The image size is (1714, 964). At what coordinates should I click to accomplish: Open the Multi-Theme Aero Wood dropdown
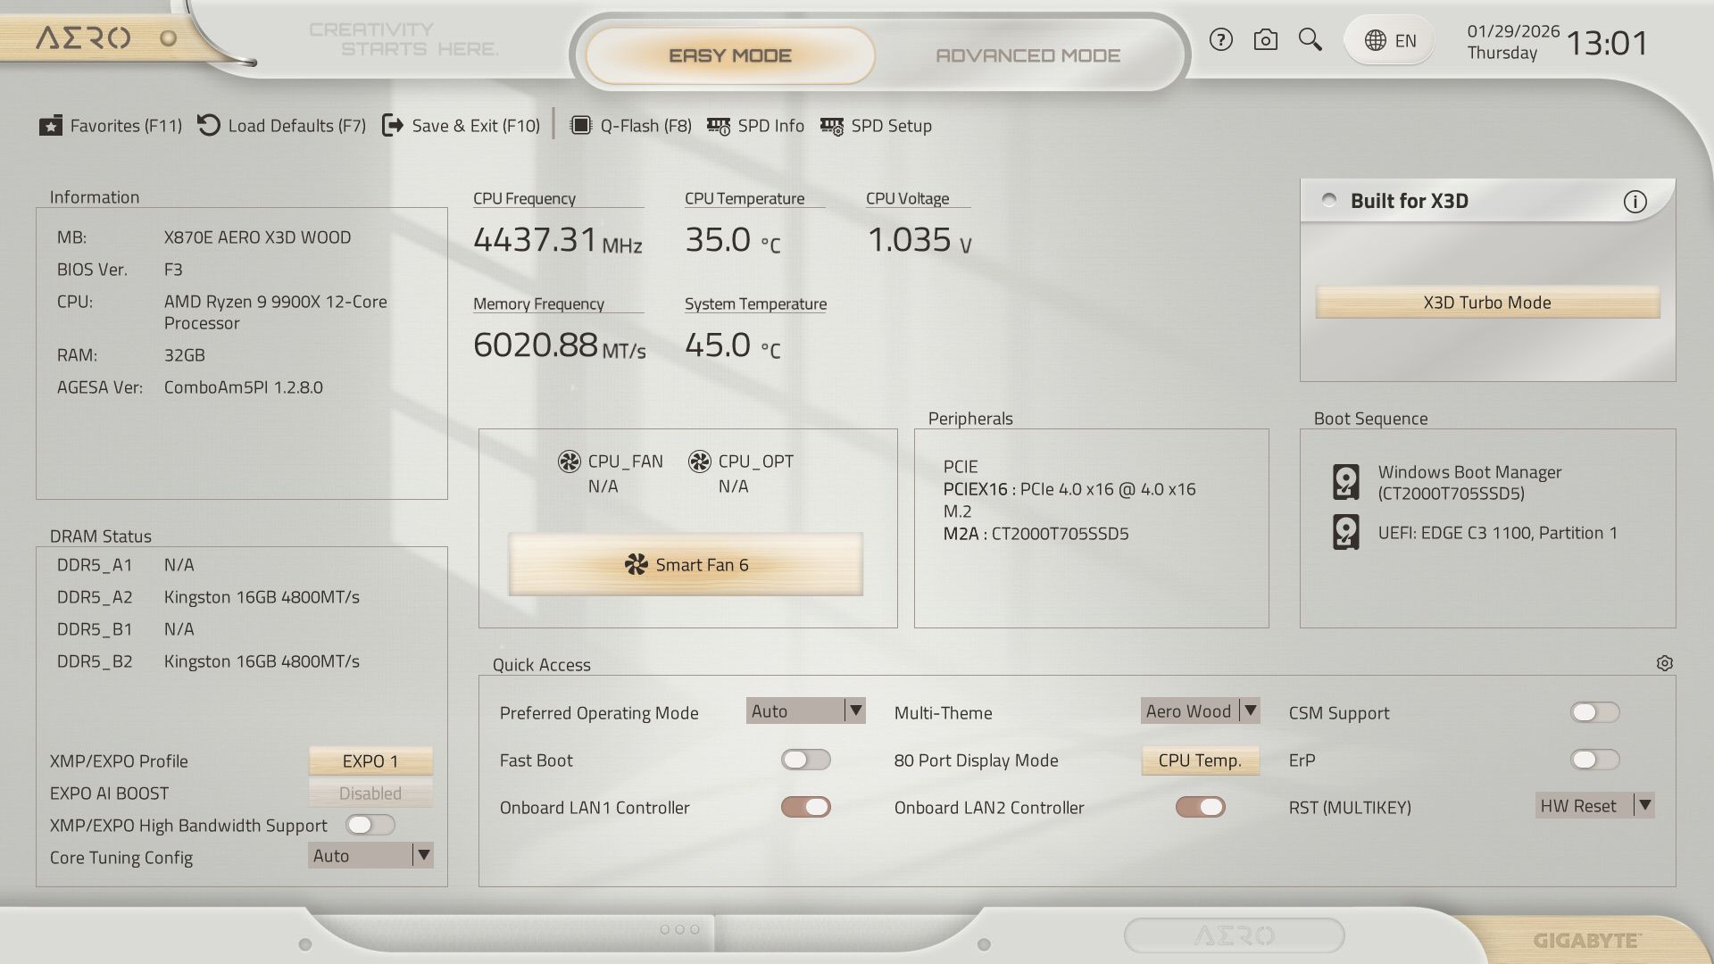pos(1200,711)
